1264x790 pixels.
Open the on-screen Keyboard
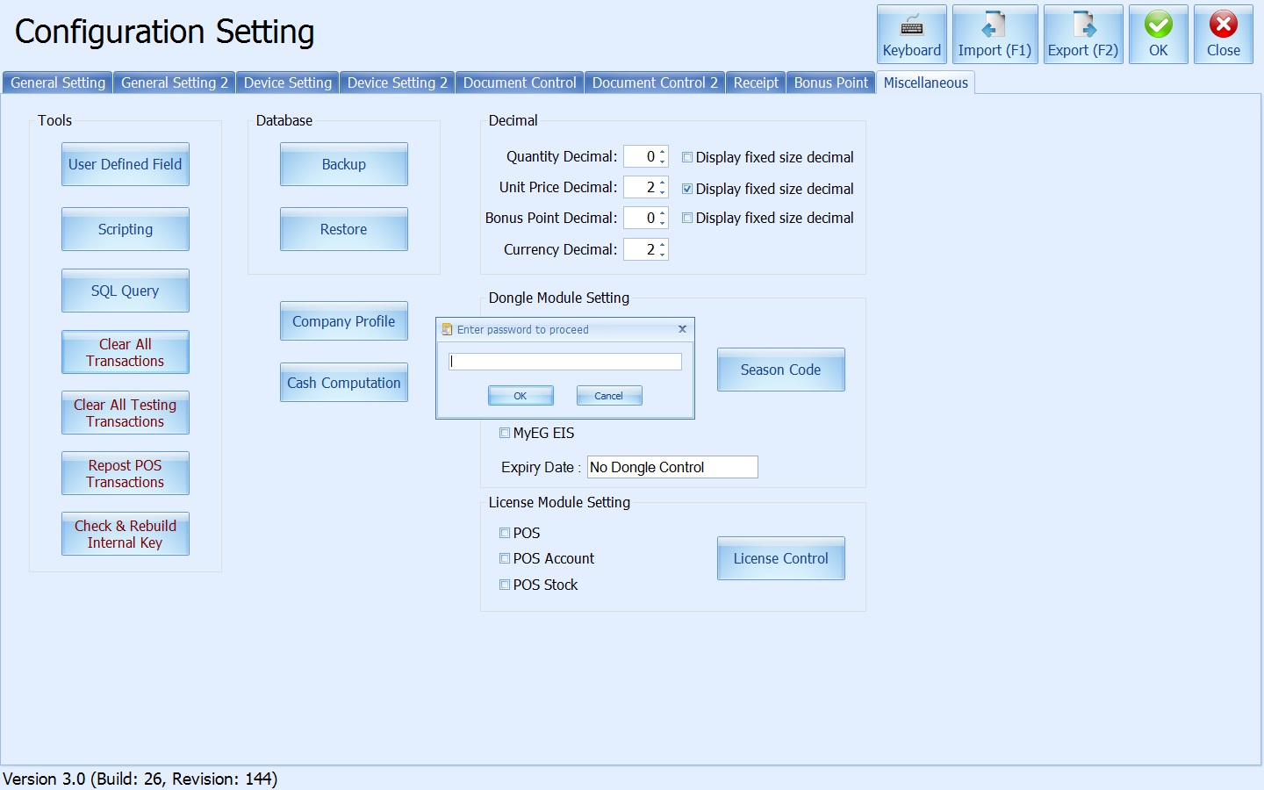coord(911,34)
